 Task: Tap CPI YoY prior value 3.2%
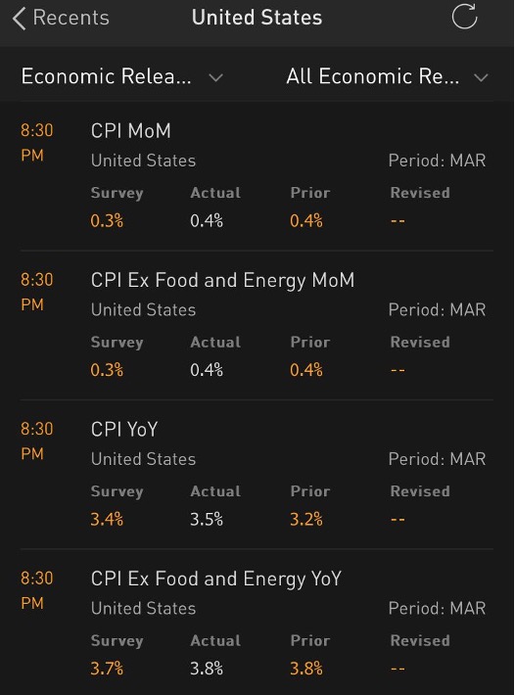(306, 519)
